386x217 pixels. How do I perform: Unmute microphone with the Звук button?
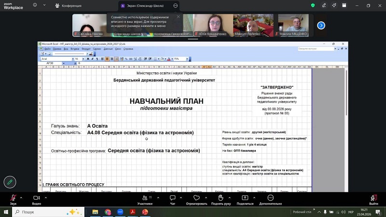click(13, 198)
